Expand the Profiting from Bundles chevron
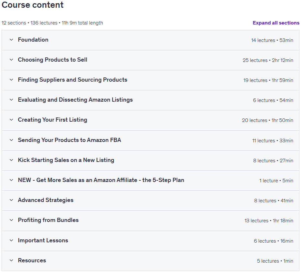 point(11,220)
